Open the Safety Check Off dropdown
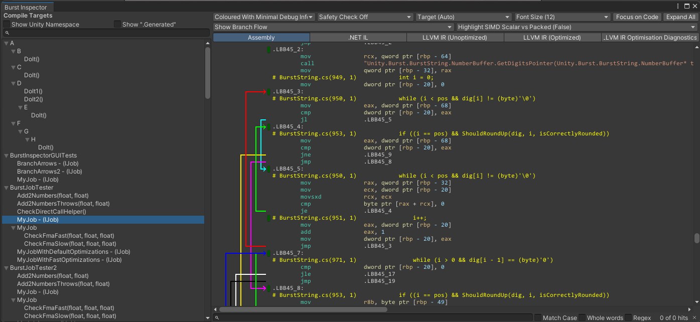700x322 pixels. point(365,17)
